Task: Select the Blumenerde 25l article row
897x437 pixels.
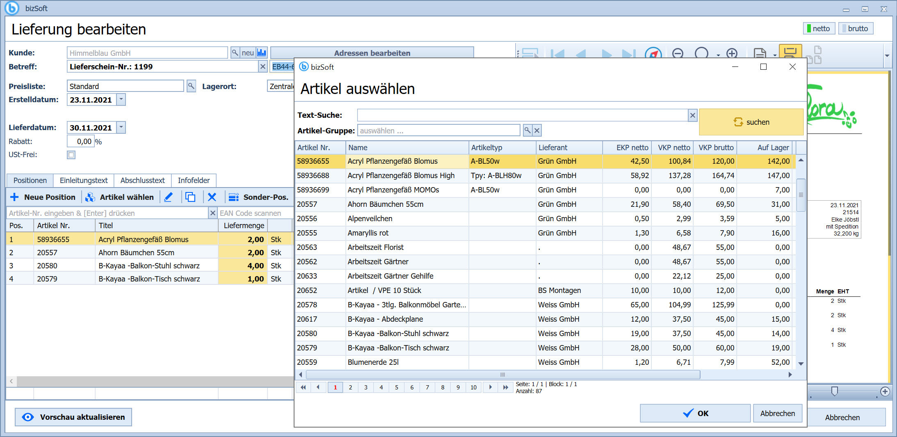Action: (x=545, y=362)
